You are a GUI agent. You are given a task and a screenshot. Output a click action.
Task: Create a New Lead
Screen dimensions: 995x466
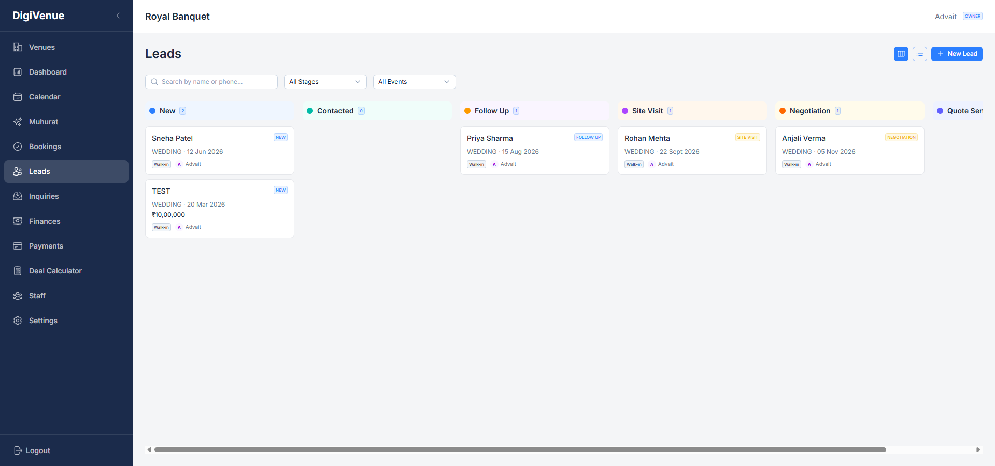click(957, 54)
